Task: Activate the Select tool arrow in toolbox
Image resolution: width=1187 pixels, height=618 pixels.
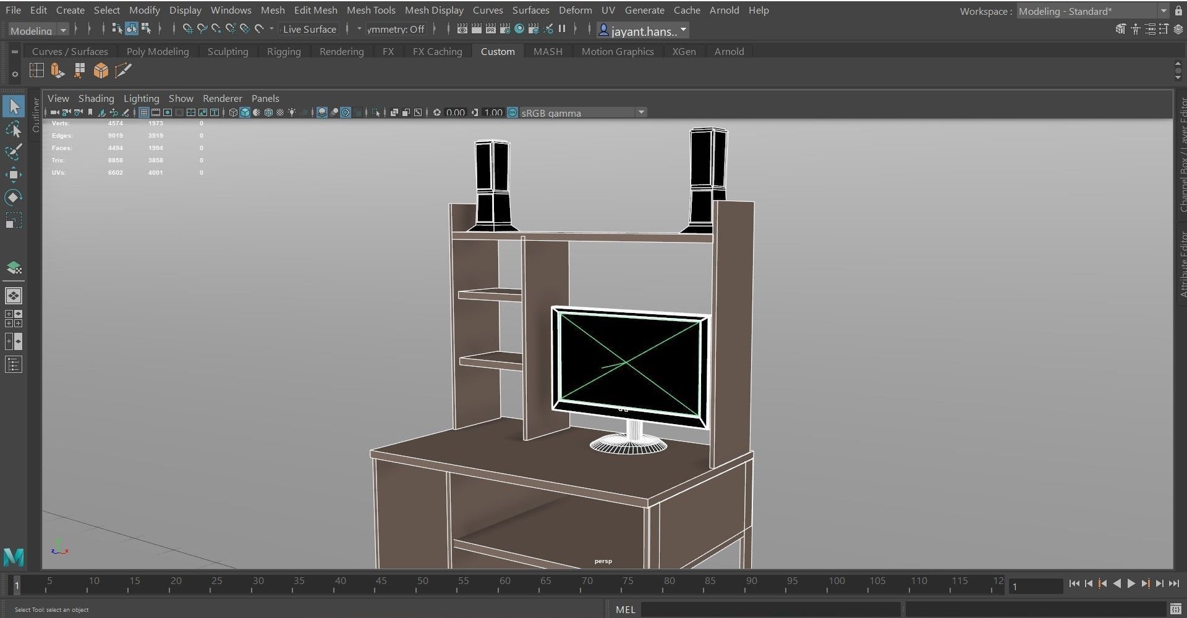Action: tap(14, 106)
